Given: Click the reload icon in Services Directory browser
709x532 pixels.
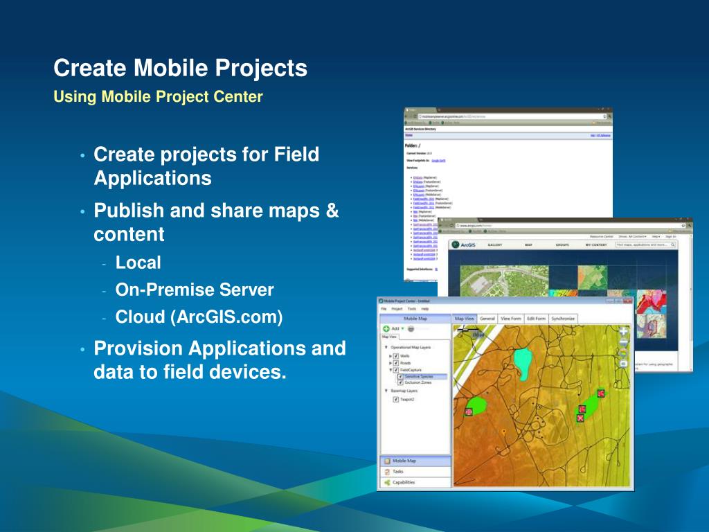Looking at the screenshot, I should point(415,116).
